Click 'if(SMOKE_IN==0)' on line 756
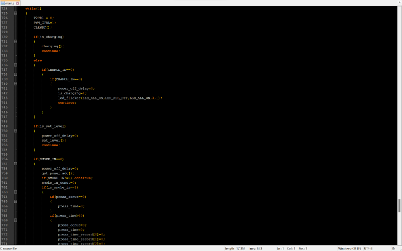 pos(49,159)
